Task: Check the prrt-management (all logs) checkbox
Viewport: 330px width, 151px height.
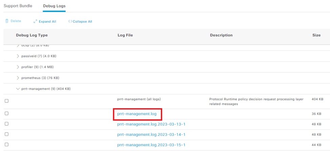Action: (x=6, y=101)
